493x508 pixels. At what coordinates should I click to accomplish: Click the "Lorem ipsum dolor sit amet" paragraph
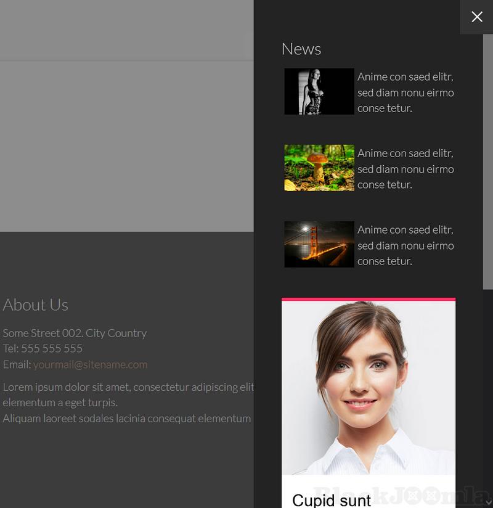point(128,387)
